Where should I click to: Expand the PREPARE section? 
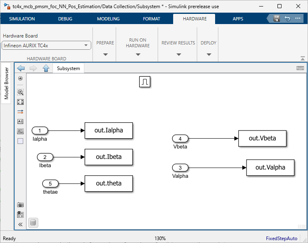point(105,55)
